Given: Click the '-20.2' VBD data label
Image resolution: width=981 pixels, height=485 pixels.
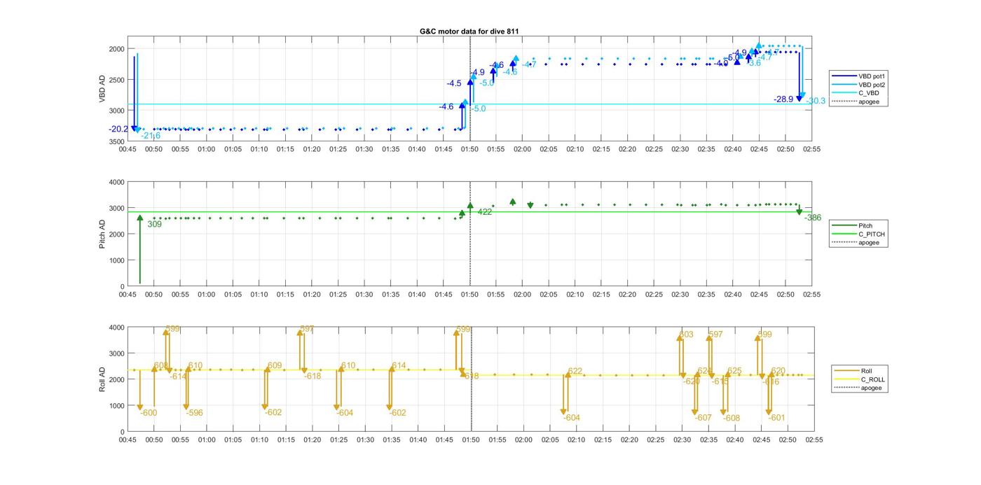Looking at the screenshot, I should 118,129.
